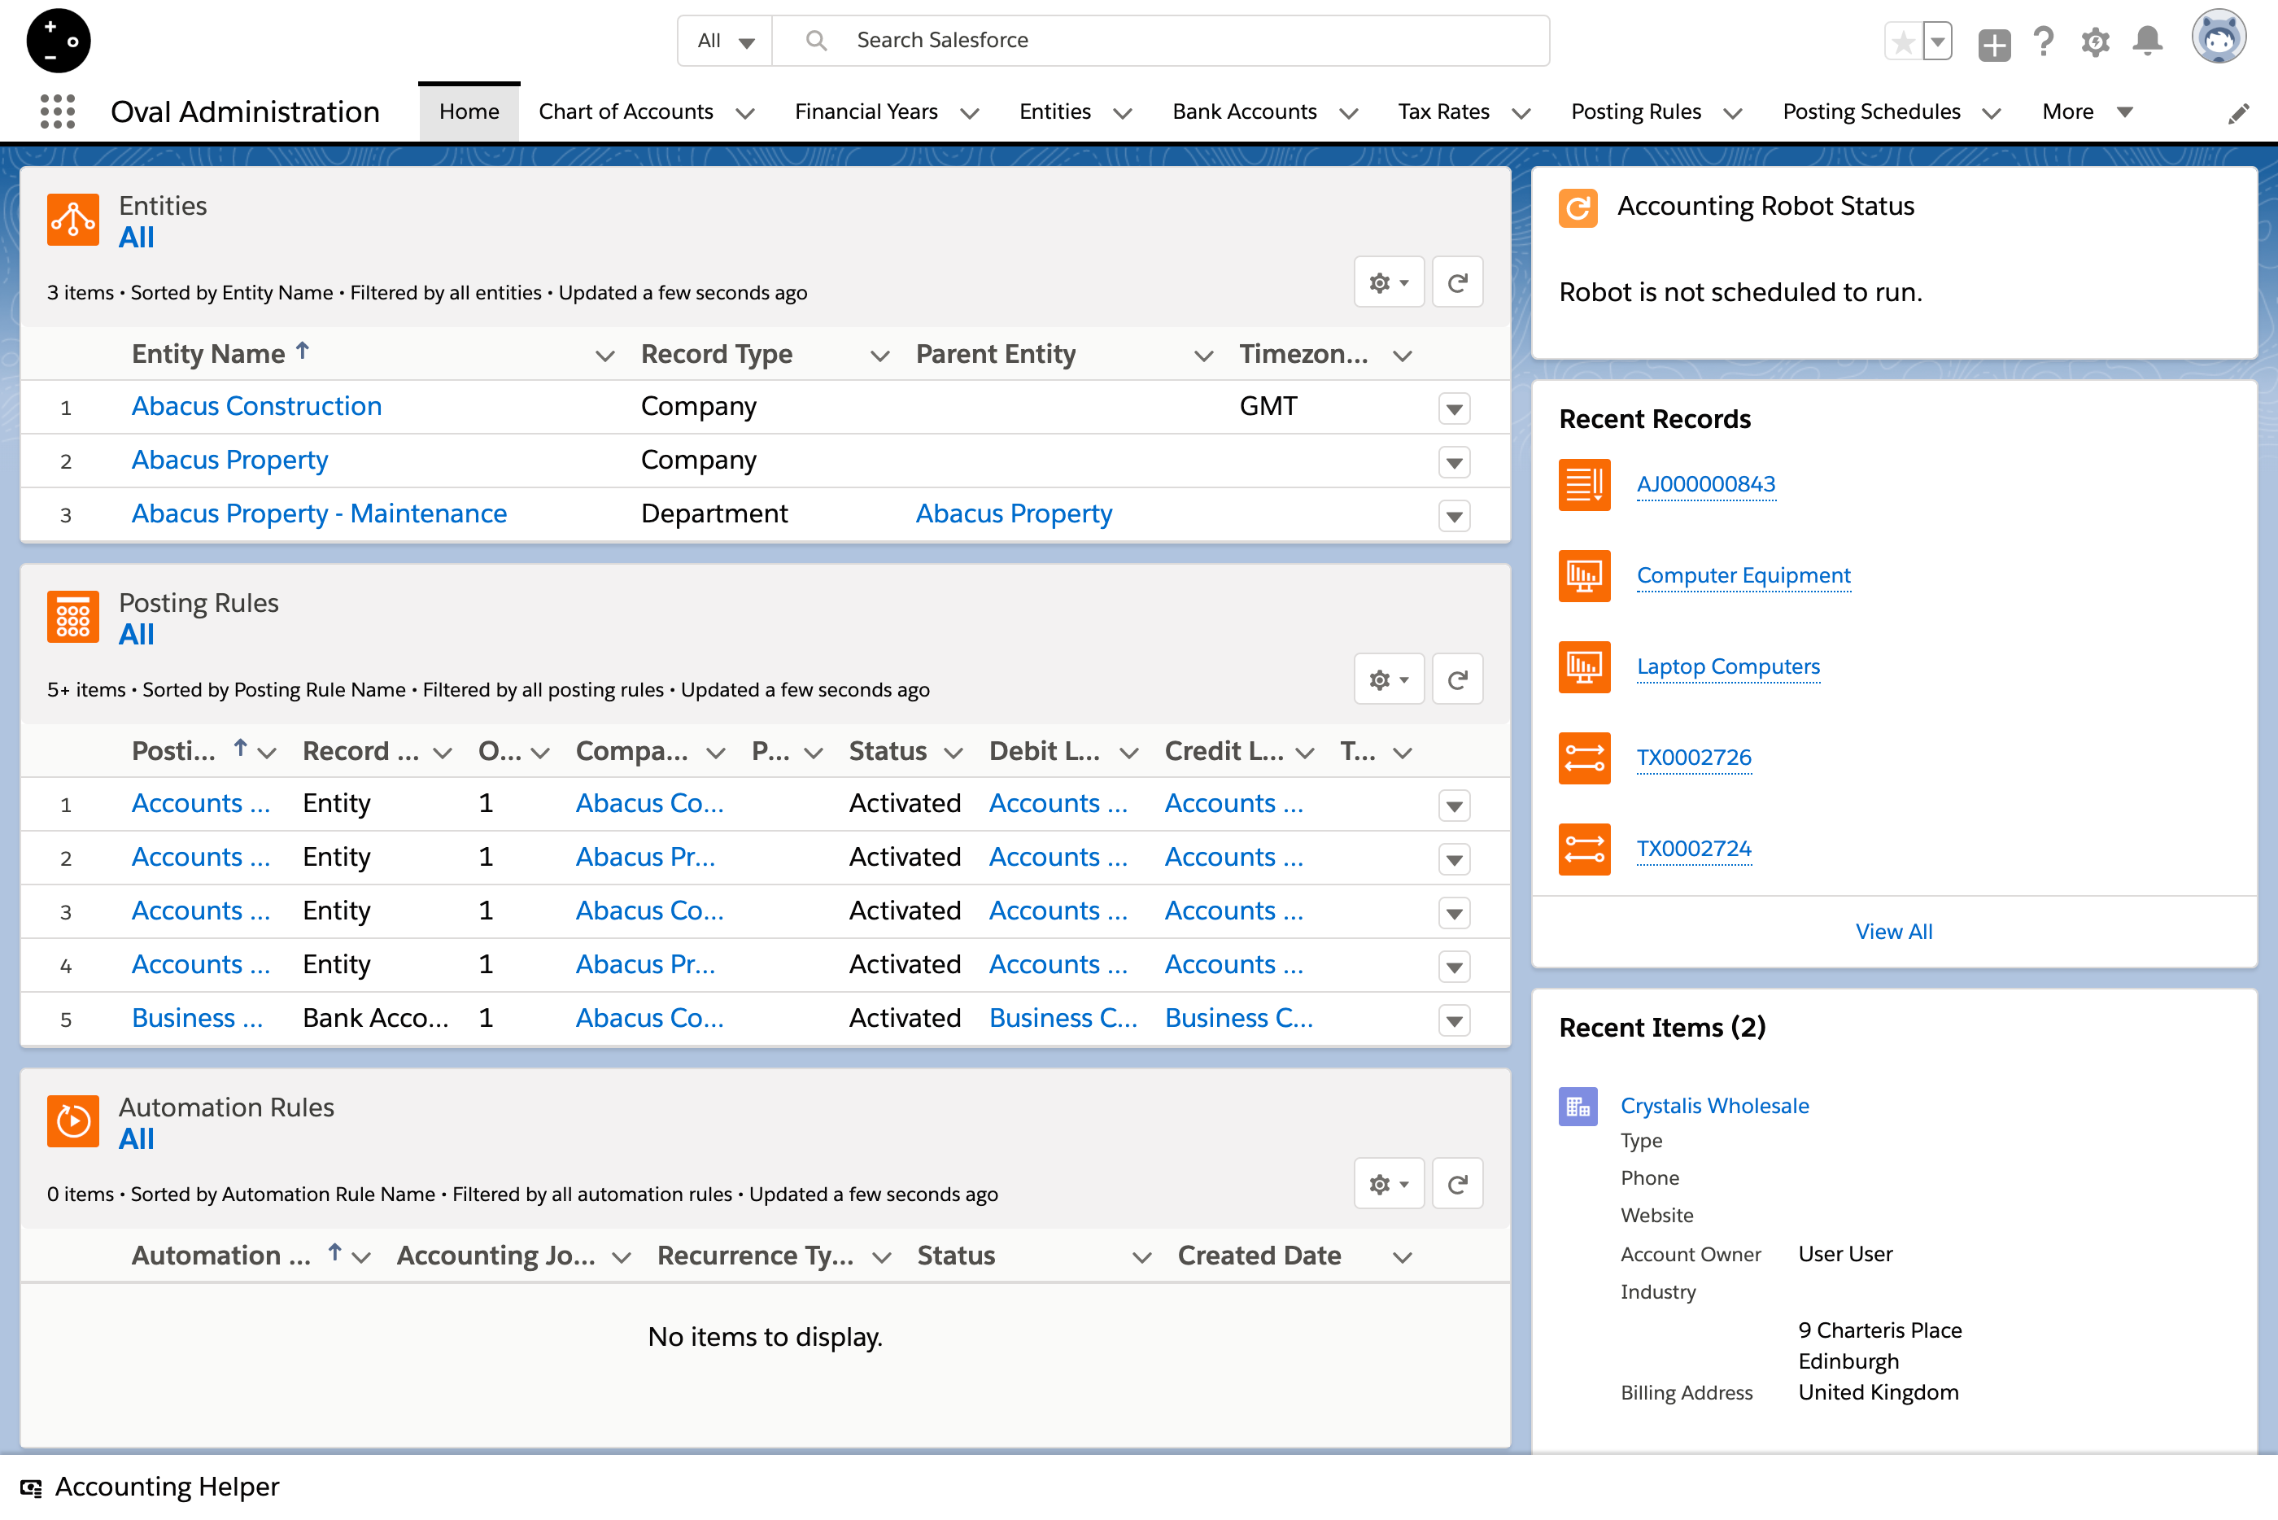Image resolution: width=2278 pixels, height=1520 pixels.
Task: Open the Entity Name column menu
Action: [x=604, y=355]
